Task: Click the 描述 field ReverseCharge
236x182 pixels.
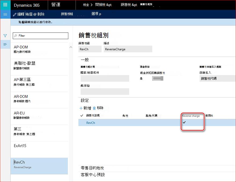Action: point(128,49)
